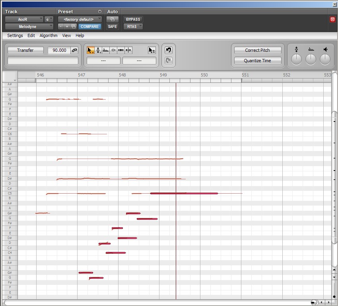
Task: Toggle the BYPASS button
Action: click(133, 19)
